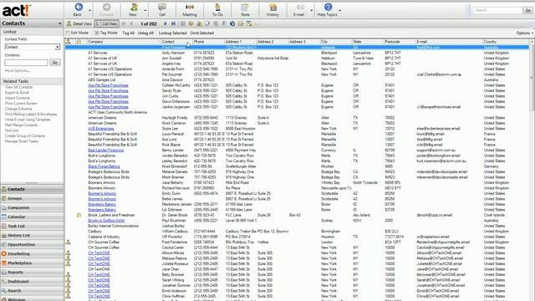The image size is (535, 301).
Task: Sort by the Contact column header
Action: tap(176, 42)
